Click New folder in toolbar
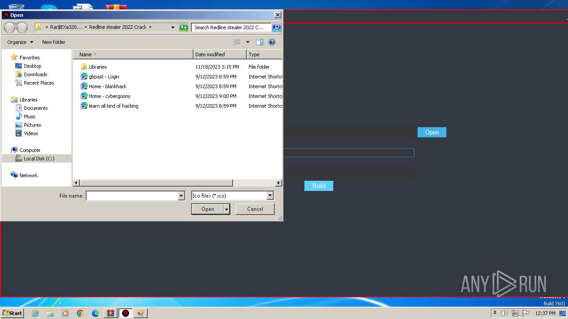This screenshot has height=319, width=568. [x=54, y=42]
